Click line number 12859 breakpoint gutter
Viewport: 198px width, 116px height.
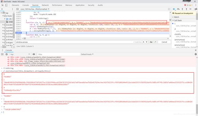tap(19, 33)
